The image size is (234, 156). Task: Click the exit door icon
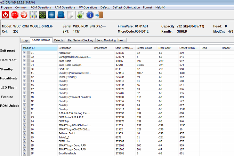(x=99, y=15)
